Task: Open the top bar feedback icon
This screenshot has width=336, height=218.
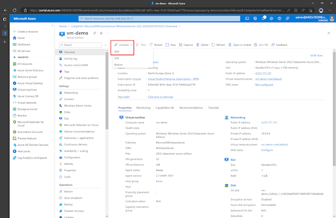Action: tap(287, 18)
